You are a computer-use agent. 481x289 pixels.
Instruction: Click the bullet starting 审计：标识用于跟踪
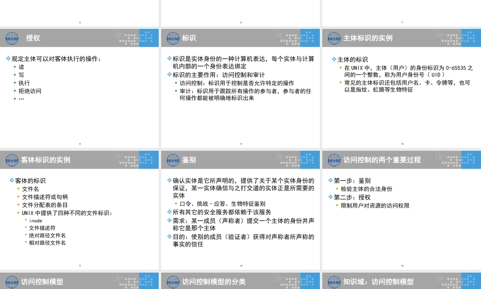pos(245,94)
